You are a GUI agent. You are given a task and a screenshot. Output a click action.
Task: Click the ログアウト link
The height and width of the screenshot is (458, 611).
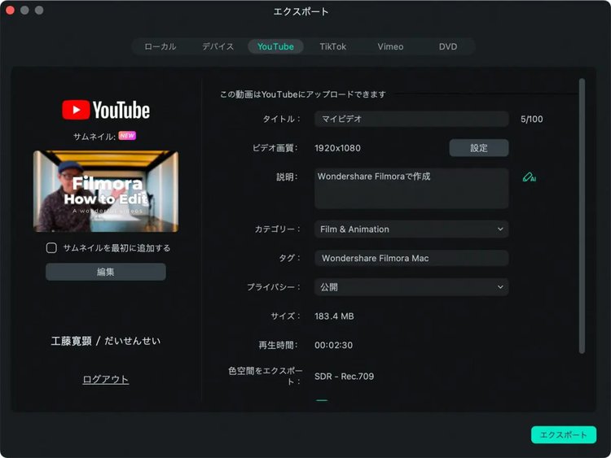(x=106, y=379)
